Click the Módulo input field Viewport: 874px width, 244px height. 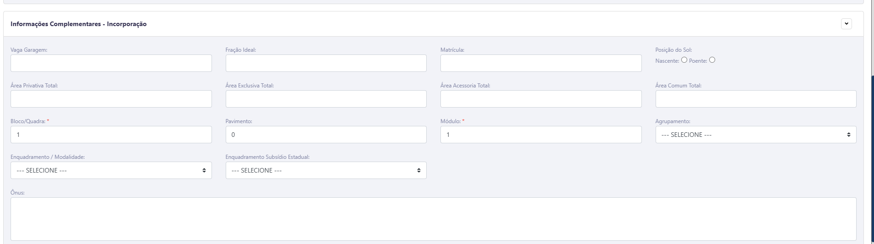(x=541, y=135)
